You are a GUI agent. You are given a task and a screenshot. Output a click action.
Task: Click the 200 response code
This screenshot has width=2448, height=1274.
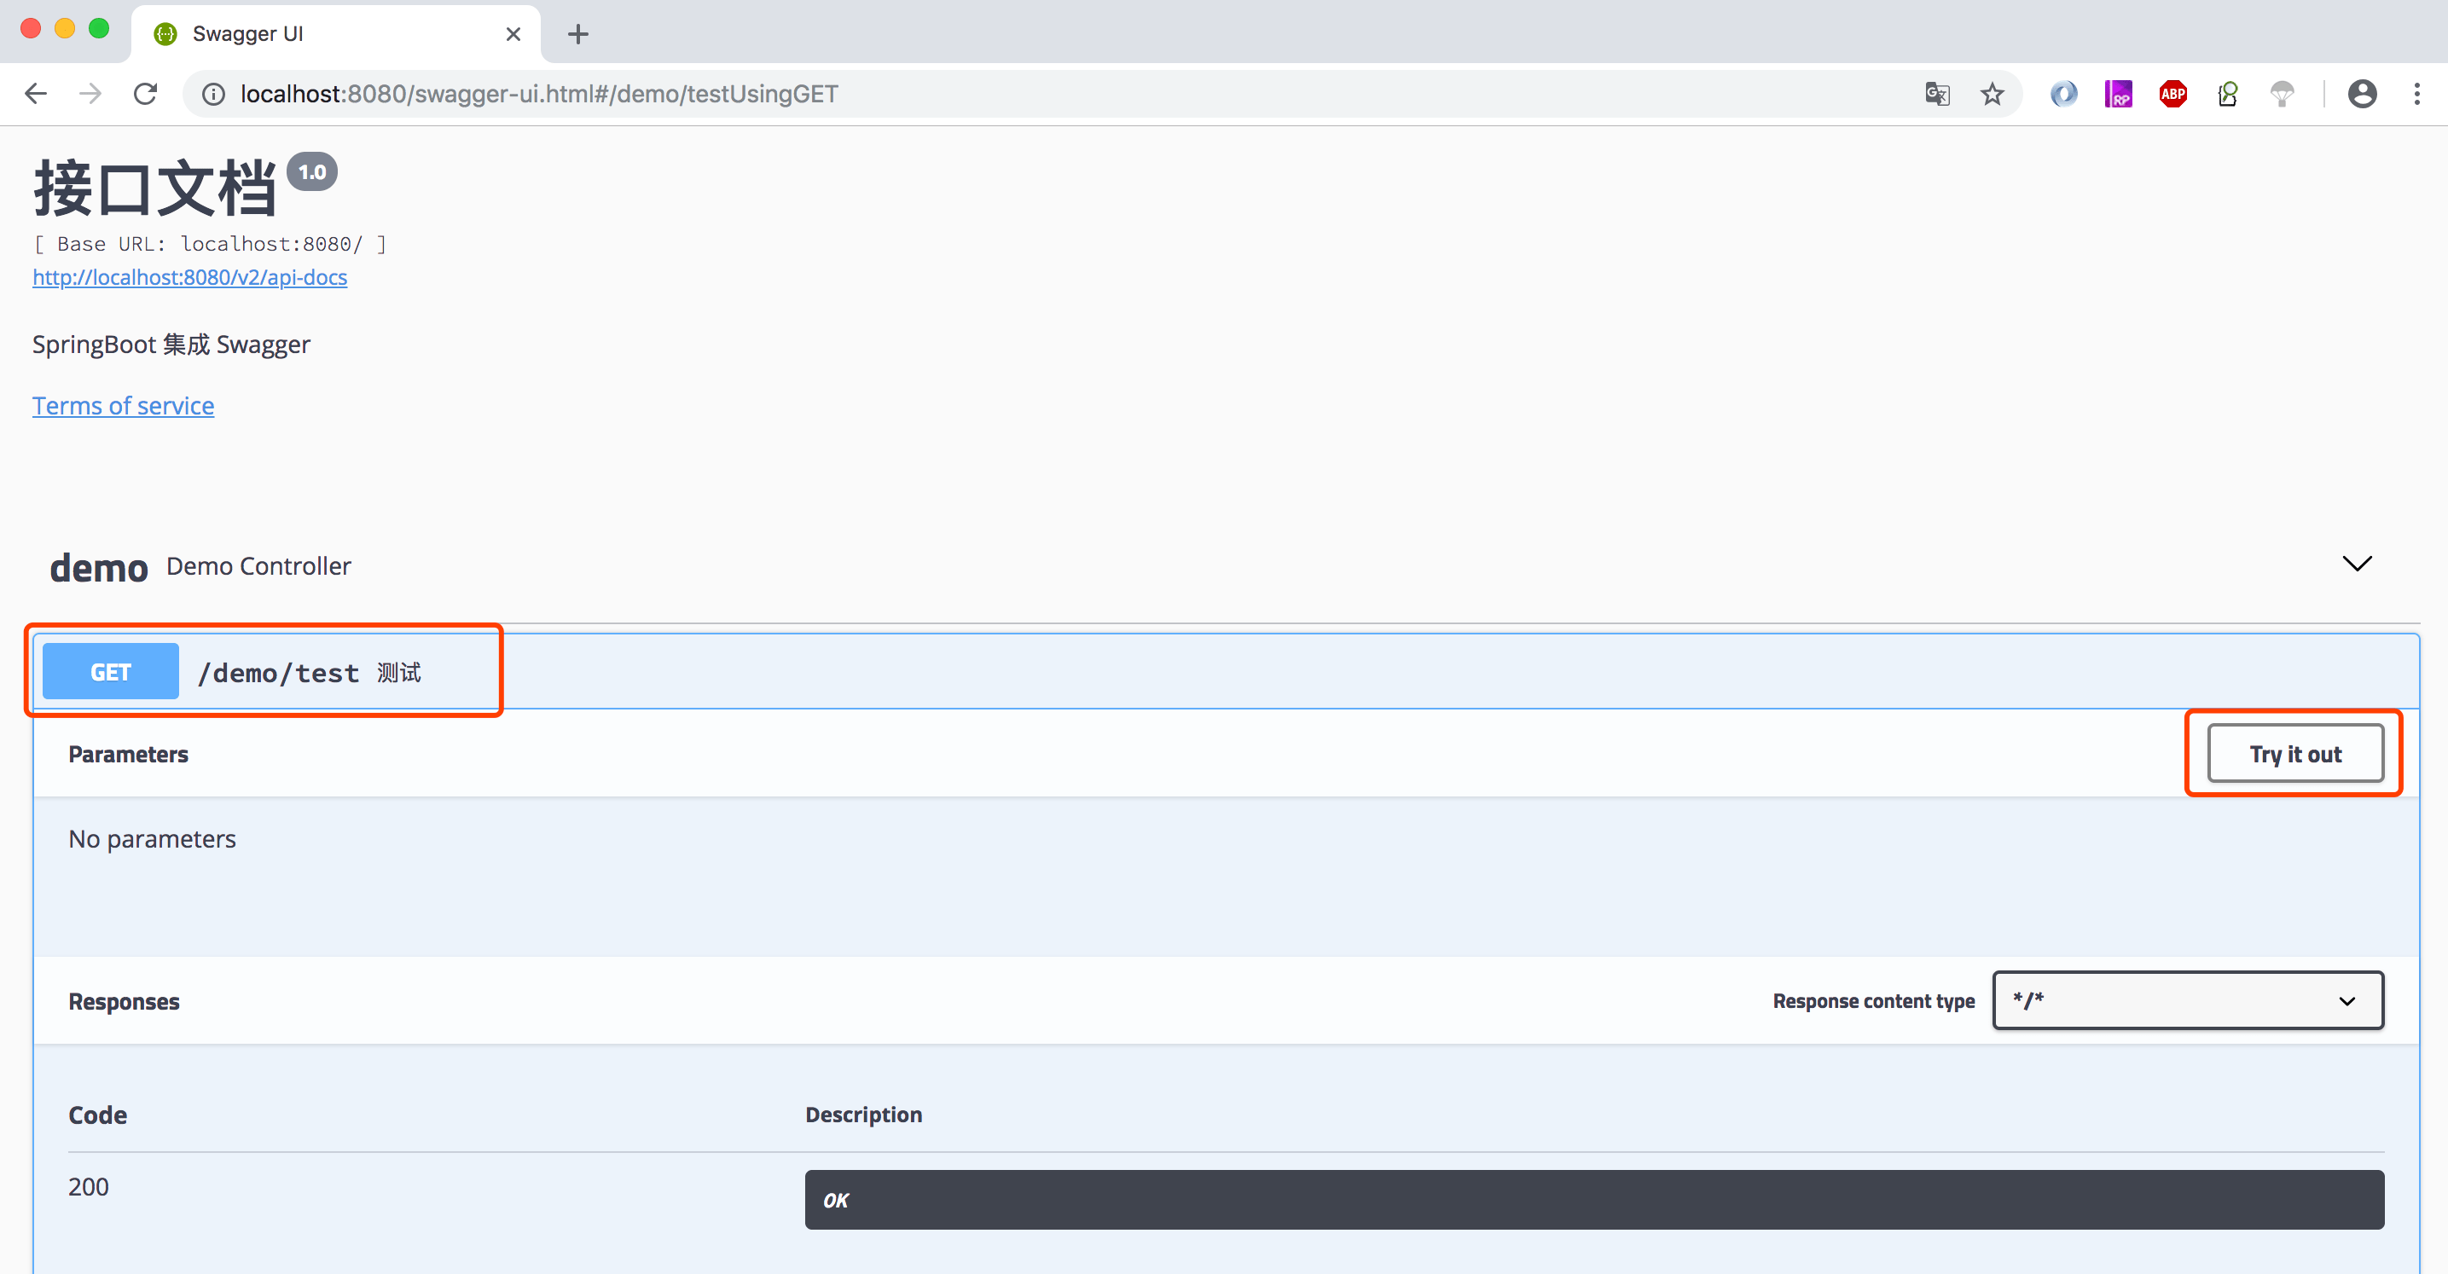click(x=89, y=1187)
